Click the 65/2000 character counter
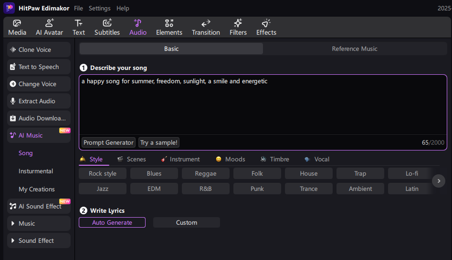 coord(433,142)
